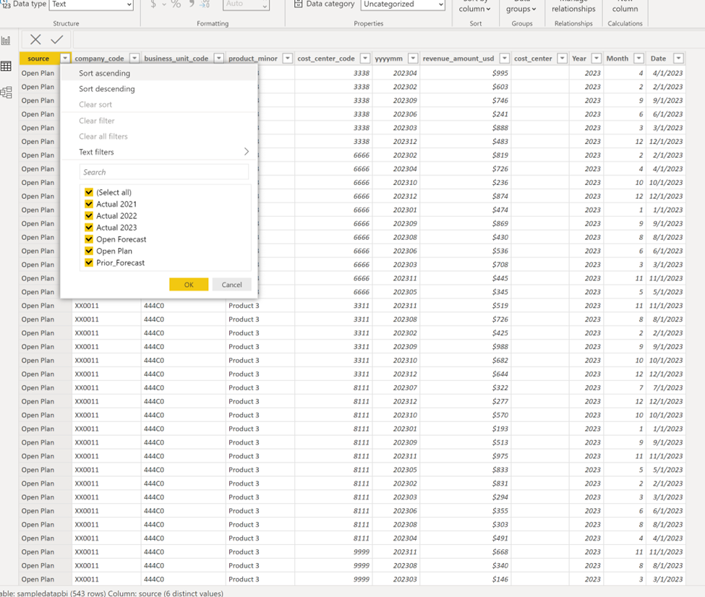Click the thousands separator comma icon

(192, 4)
